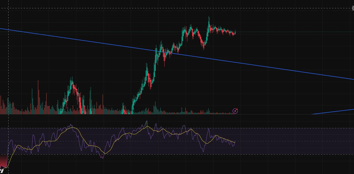Select the green dotted current price line
Screen dimensions: 354x174
(x=177, y=32)
